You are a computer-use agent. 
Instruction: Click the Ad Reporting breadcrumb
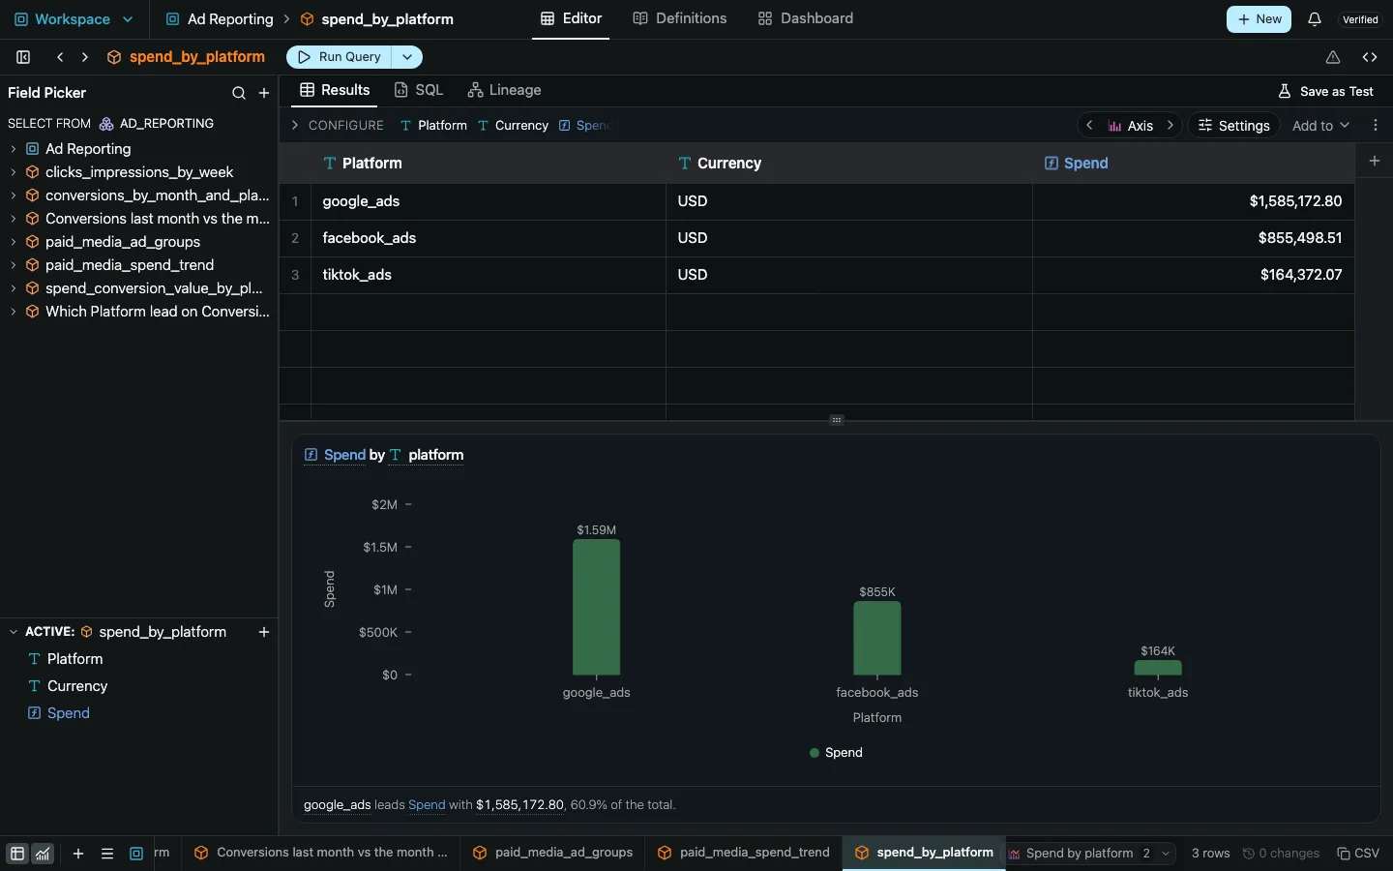coord(220,19)
